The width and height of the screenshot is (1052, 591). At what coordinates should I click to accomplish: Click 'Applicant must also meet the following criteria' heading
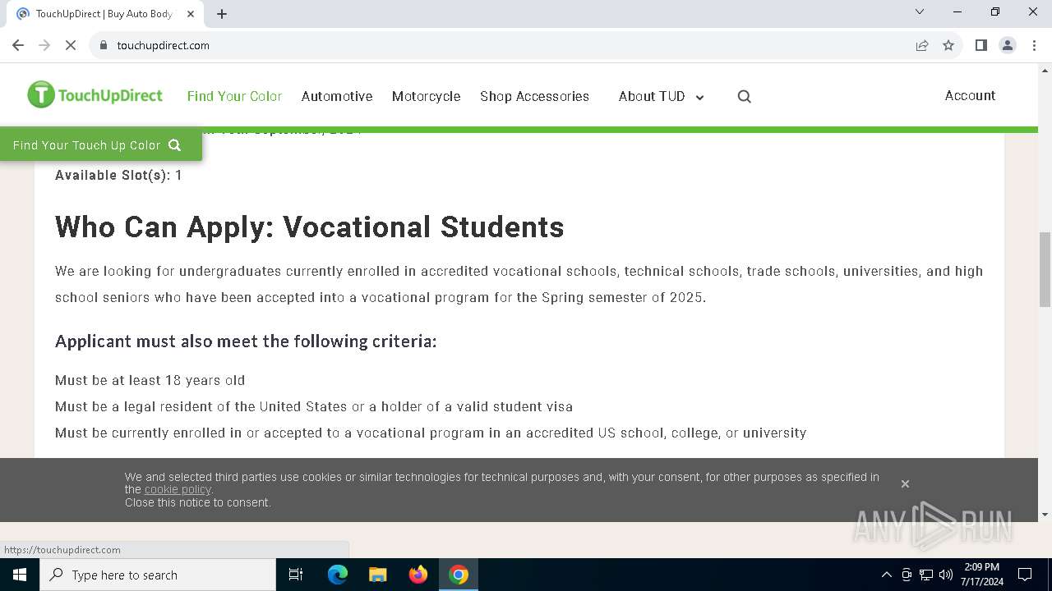pyautogui.click(x=246, y=341)
